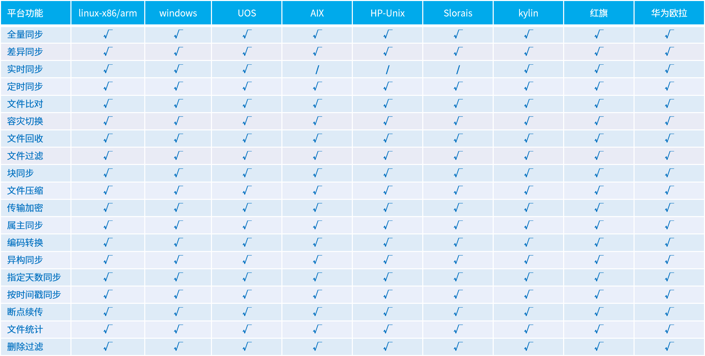The height and width of the screenshot is (356, 705).
Task: Click the 文件统计 row label
Action: point(25,329)
